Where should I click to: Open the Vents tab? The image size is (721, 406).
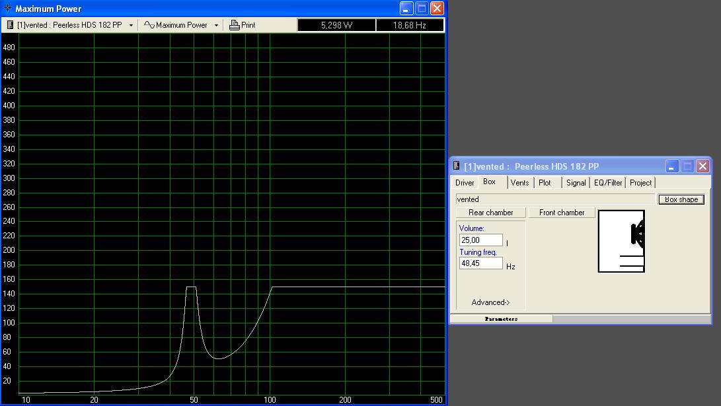[519, 183]
